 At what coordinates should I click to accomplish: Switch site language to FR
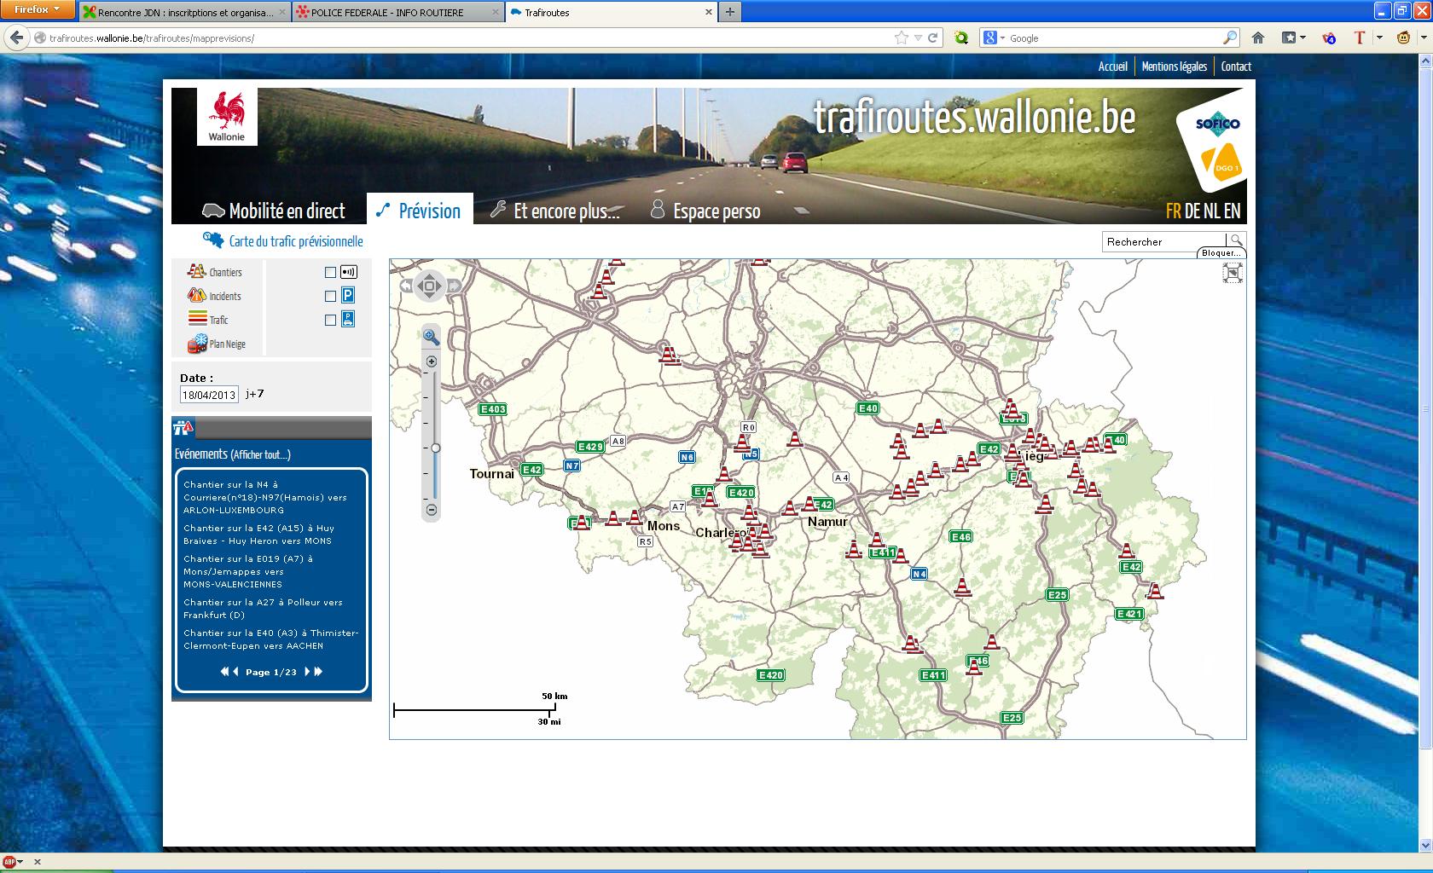(1174, 211)
